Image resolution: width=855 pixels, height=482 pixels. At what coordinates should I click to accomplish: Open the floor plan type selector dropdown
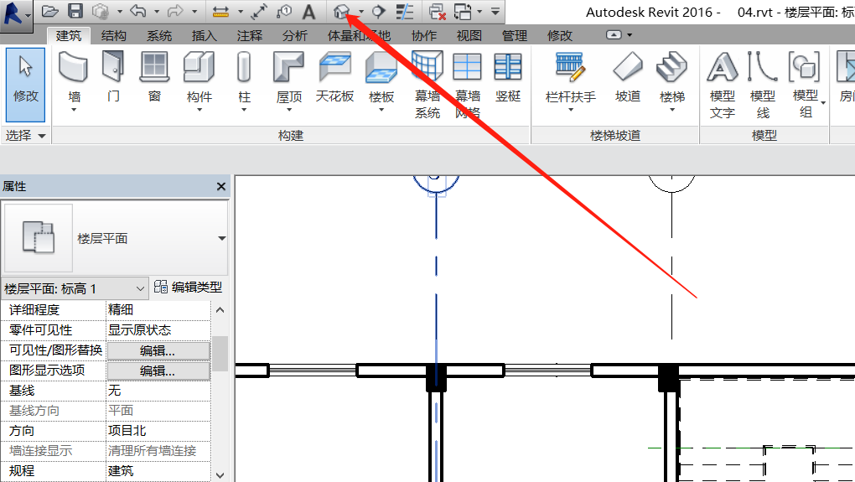click(x=221, y=239)
